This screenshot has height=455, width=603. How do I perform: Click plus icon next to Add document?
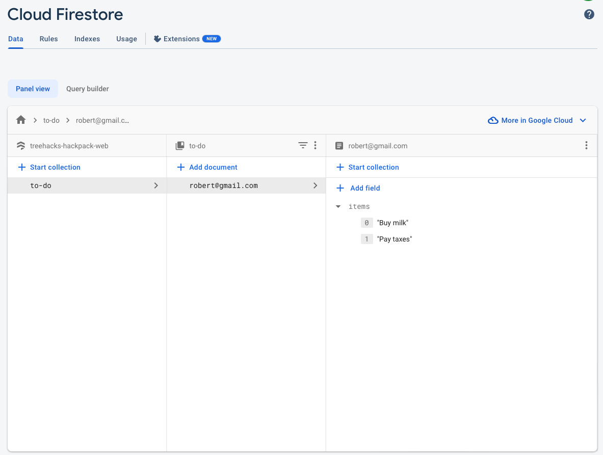point(181,167)
